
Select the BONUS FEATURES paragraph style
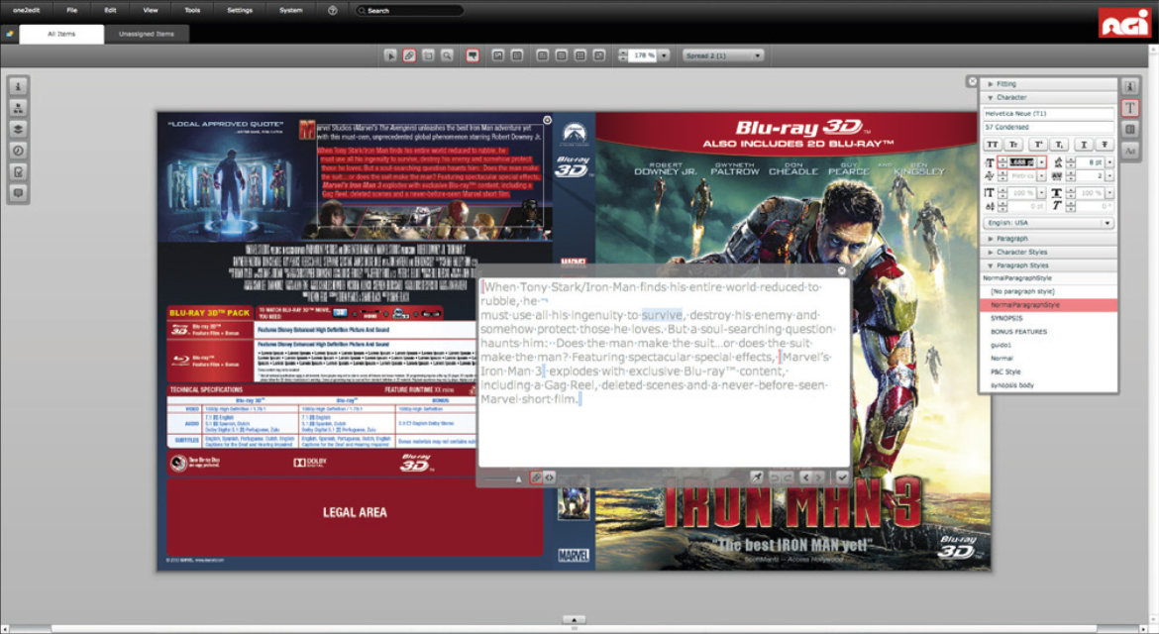click(1048, 332)
